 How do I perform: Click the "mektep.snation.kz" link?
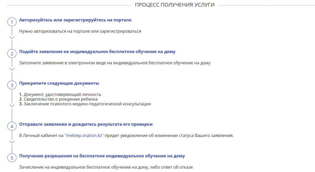(84, 136)
